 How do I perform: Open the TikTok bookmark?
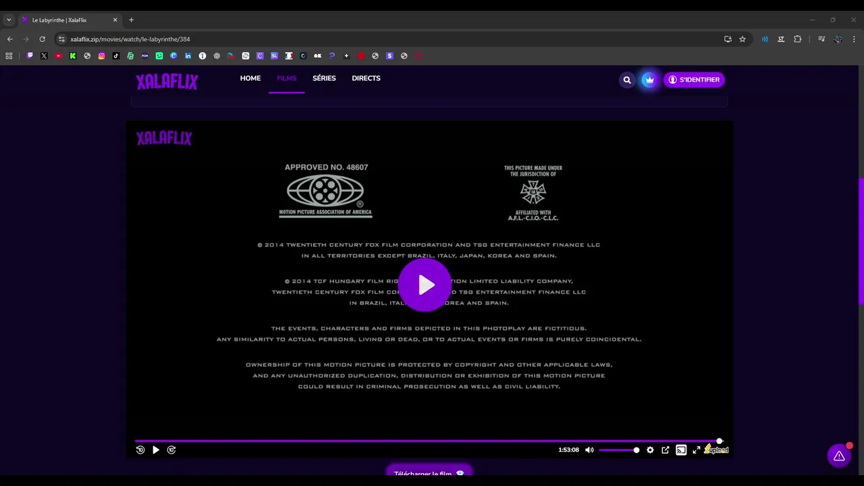(x=116, y=56)
